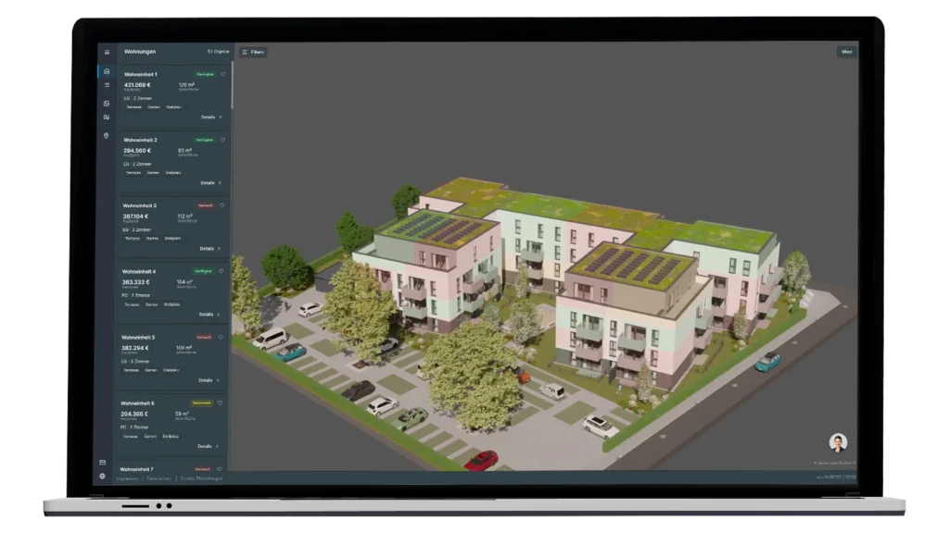This screenshot has width=949, height=533.
Task: Open the list view icon in the sidebar
Action: point(106,83)
